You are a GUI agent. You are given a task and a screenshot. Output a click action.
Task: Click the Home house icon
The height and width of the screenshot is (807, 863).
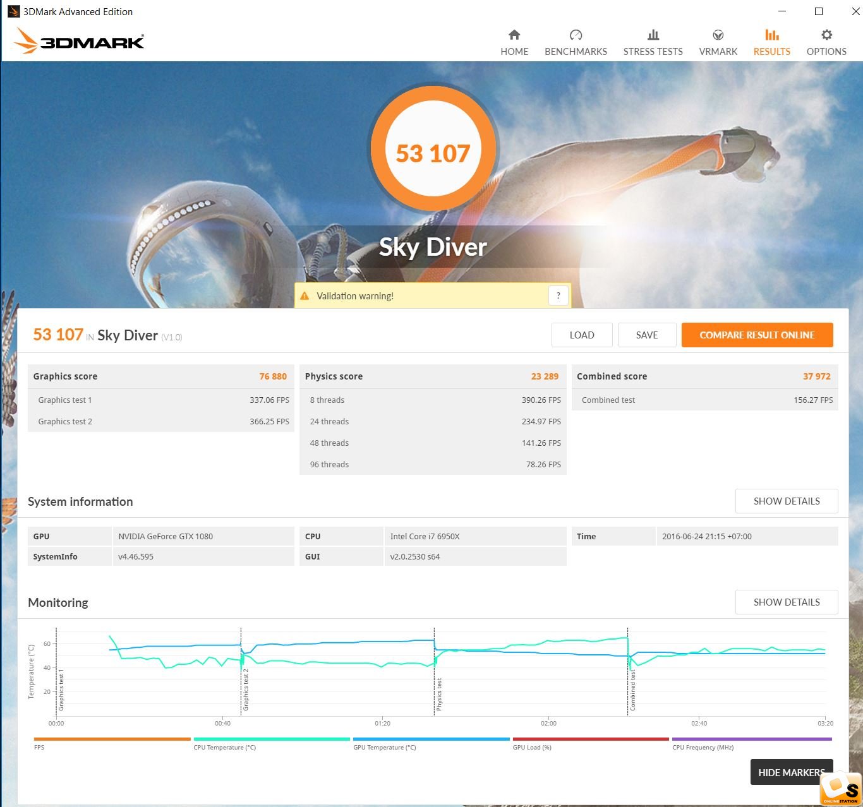coord(514,35)
